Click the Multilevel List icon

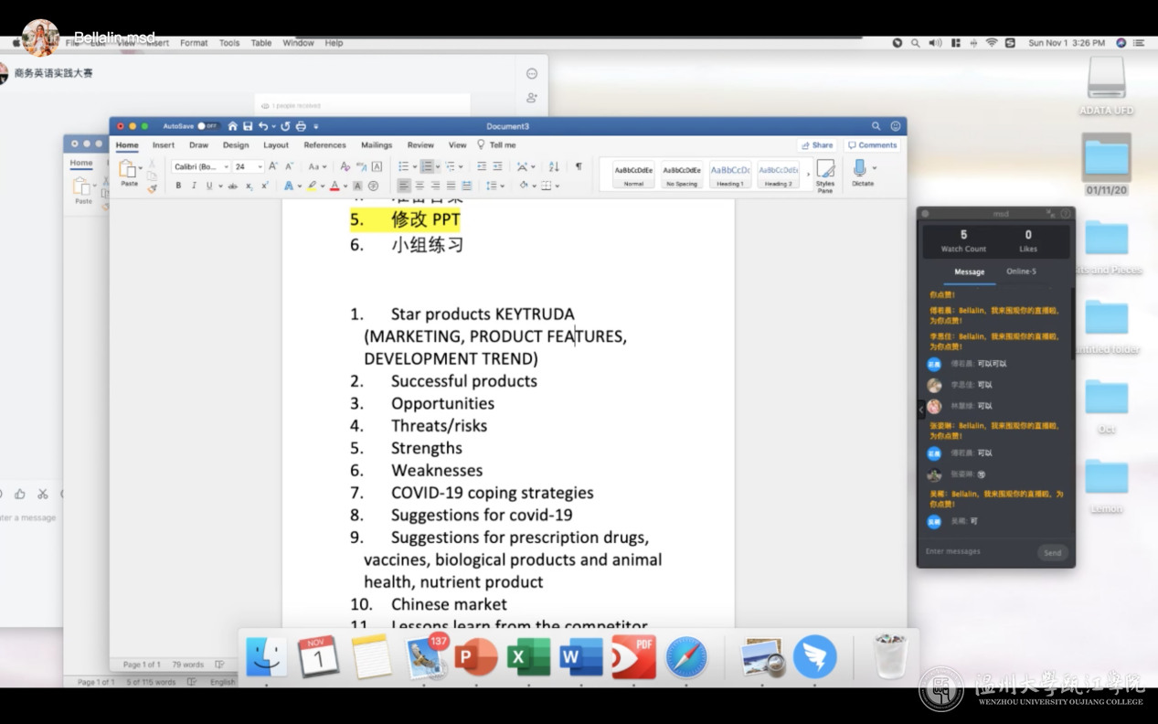coord(450,166)
